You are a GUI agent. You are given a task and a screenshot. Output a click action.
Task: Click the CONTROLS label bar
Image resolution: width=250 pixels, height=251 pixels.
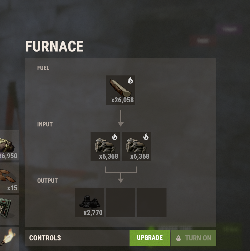(x=77, y=238)
